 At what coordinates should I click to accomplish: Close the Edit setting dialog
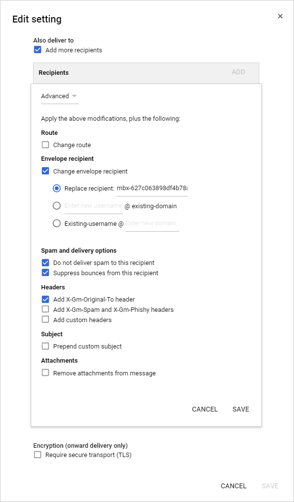click(280, 16)
